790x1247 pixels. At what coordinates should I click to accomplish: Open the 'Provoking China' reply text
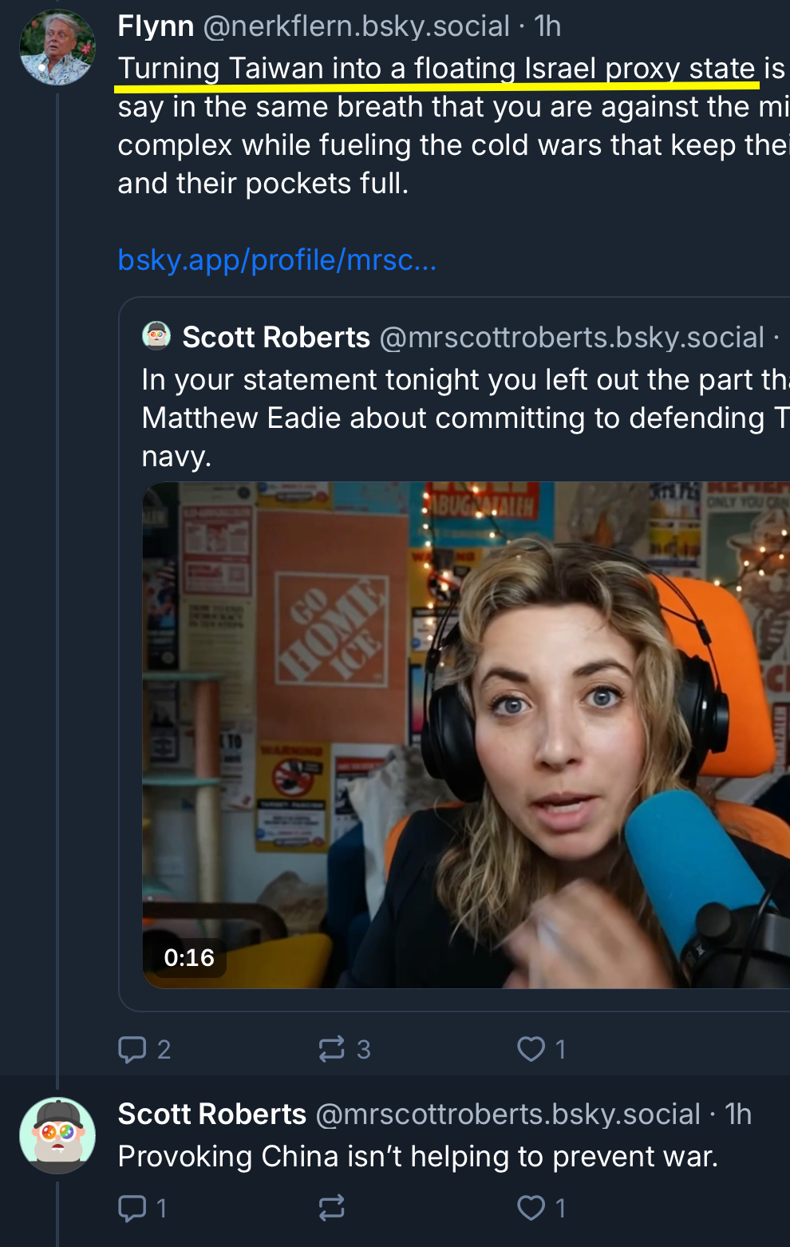(417, 1156)
